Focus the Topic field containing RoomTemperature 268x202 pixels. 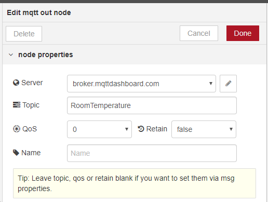(x=152, y=105)
